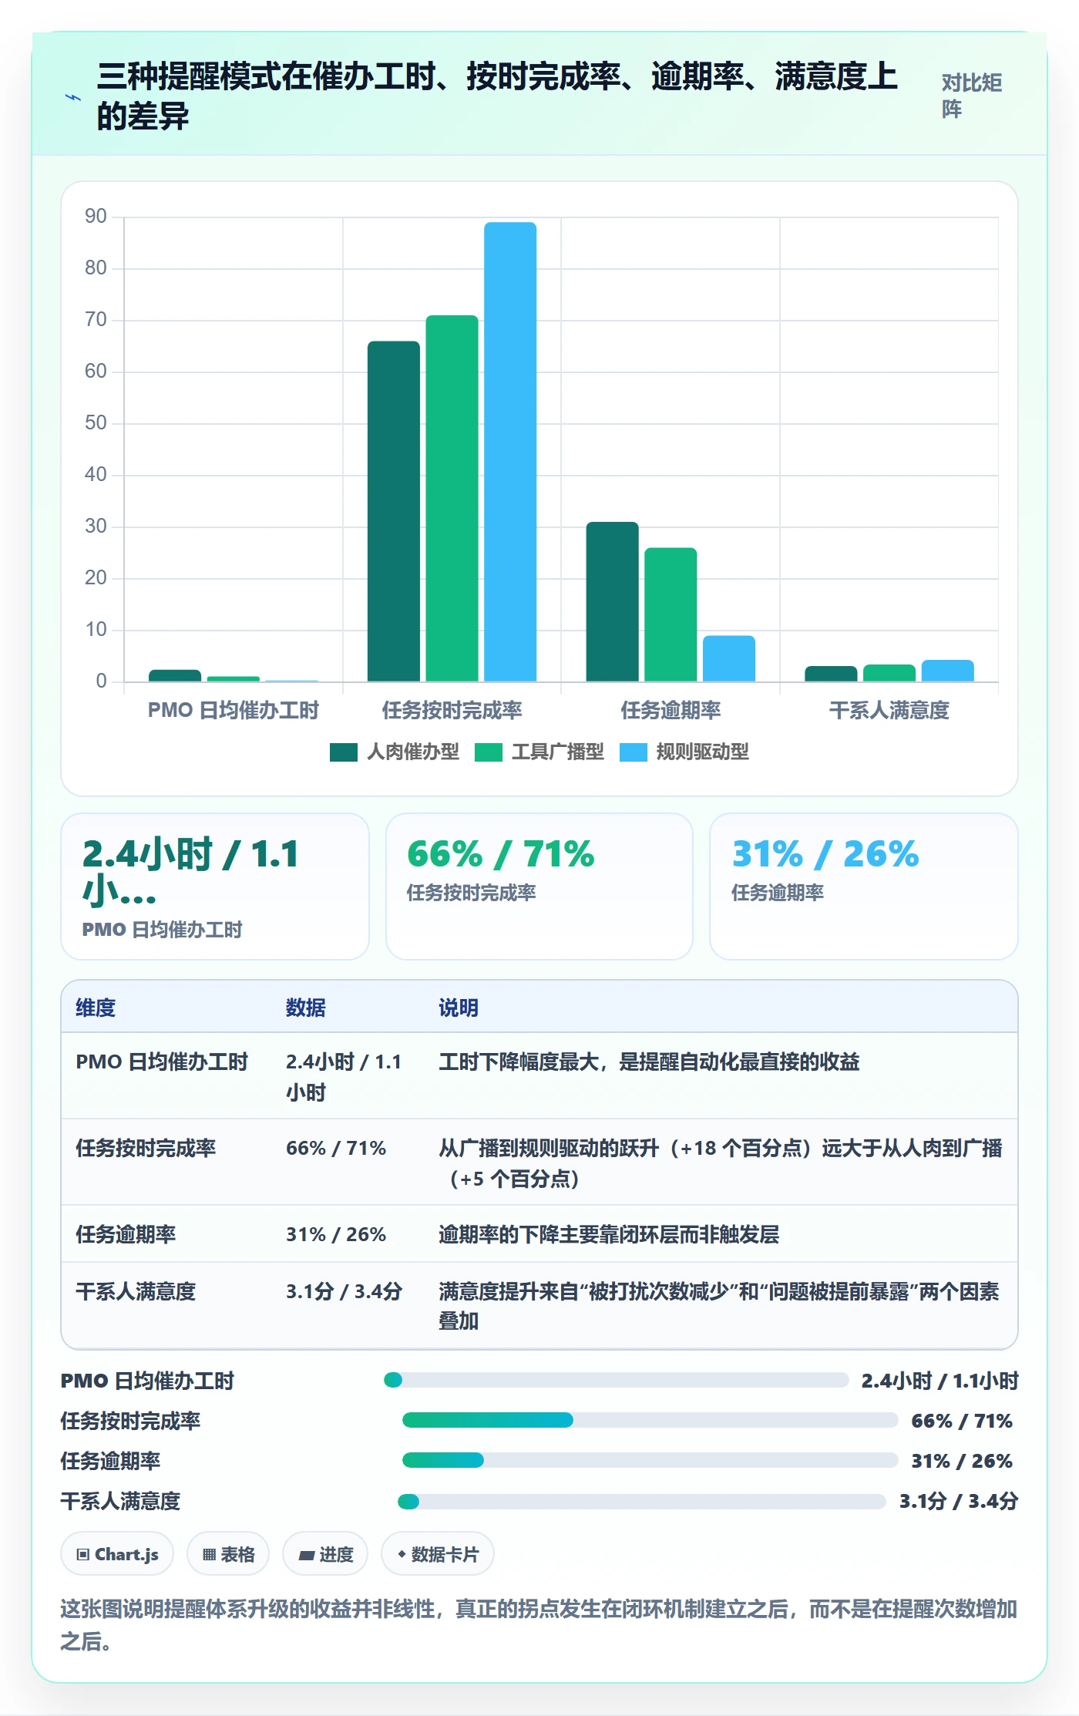Select the PMO 日均催办工时 table row label
Screen dimensions: 1079x1716
162,1062
